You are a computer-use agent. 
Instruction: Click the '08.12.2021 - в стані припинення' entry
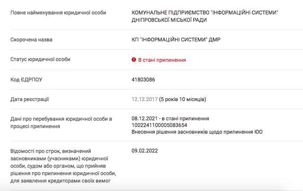(170, 118)
